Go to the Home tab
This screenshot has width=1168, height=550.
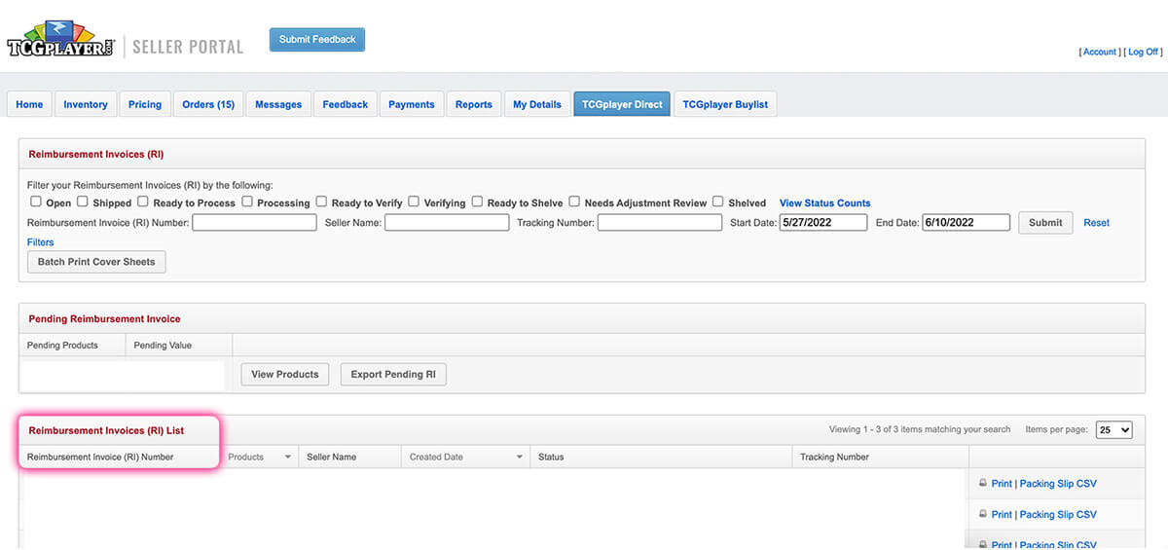[x=29, y=104]
